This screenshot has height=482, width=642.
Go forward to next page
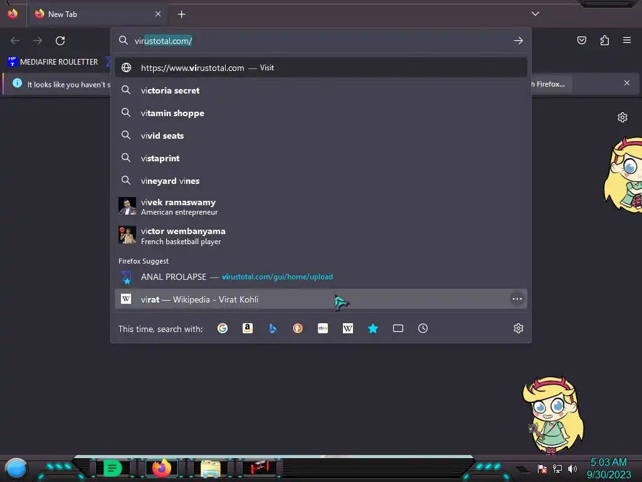point(38,41)
